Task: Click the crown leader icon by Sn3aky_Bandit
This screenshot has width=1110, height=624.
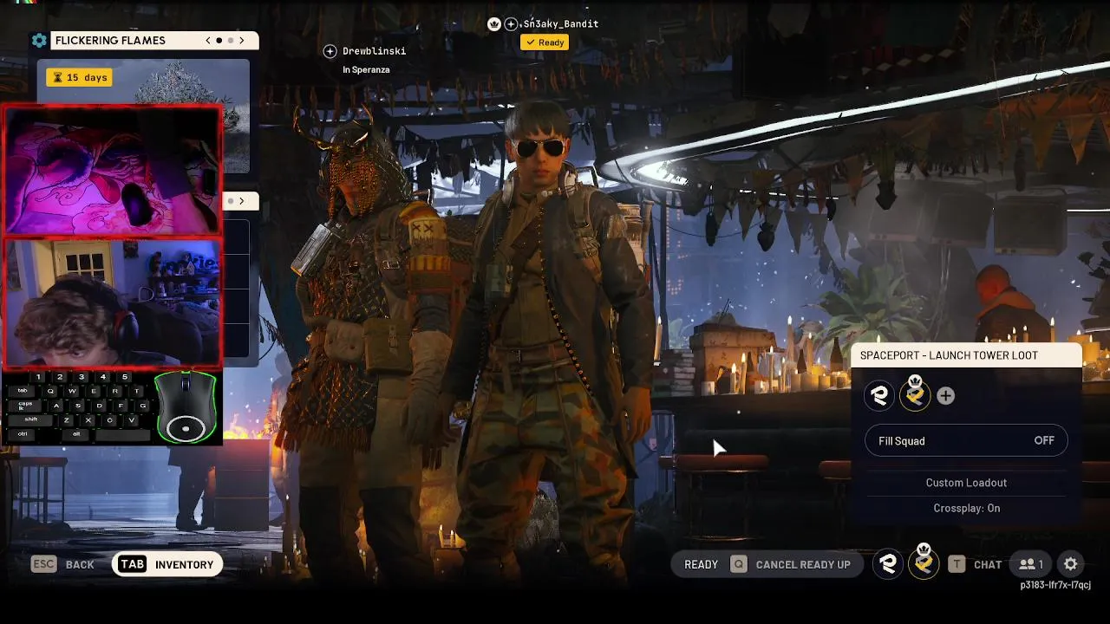Action: click(x=494, y=24)
